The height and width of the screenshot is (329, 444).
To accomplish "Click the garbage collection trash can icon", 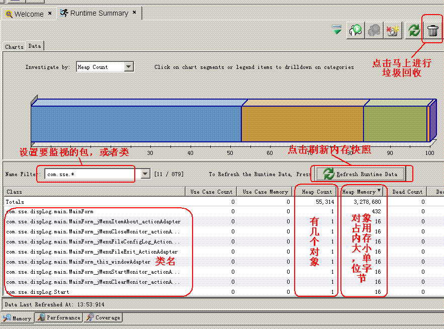I will (x=432, y=31).
